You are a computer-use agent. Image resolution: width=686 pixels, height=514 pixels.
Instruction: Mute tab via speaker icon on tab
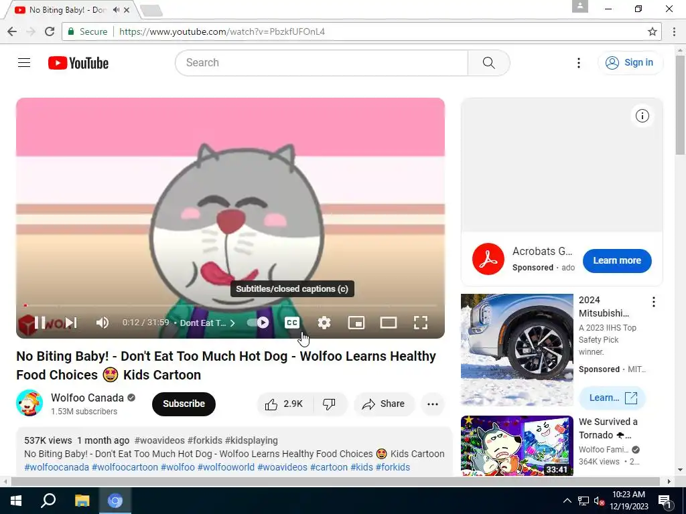[116, 9]
